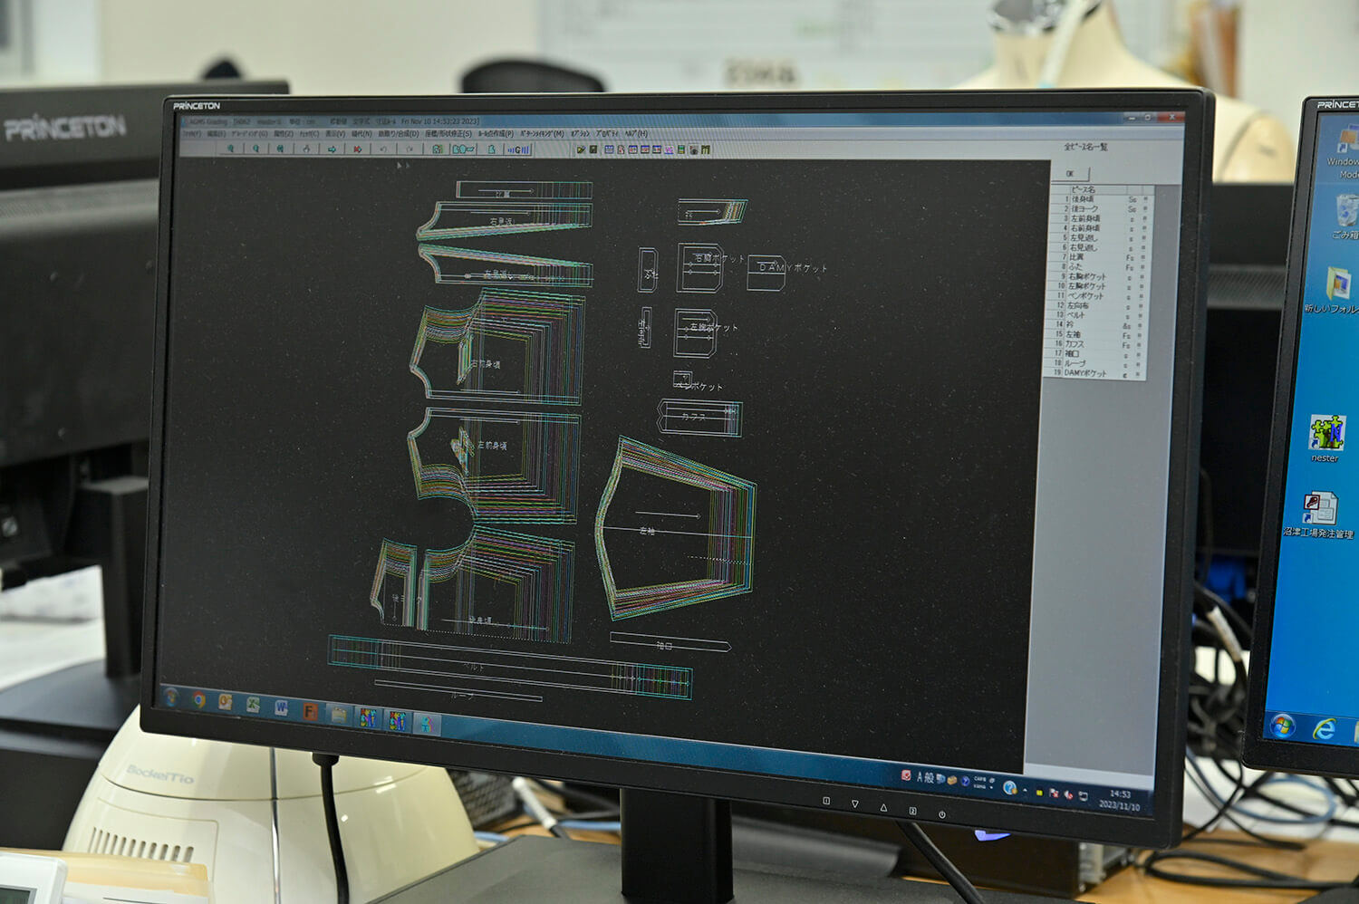Open the 表示(V) menu
The width and height of the screenshot is (1359, 904).
pyautogui.click(x=335, y=133)
